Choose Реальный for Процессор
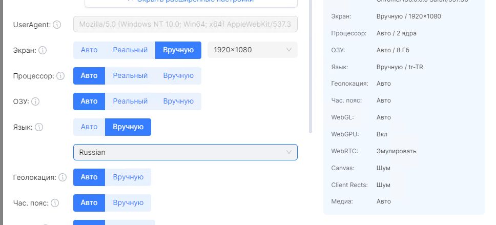Image resolution: width=496 pixels, height=225 pixels. (130, 76)
